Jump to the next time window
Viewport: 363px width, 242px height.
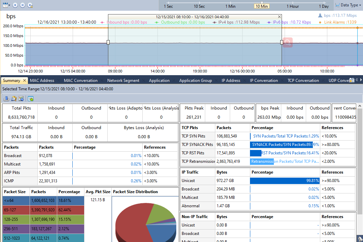tap(23, 5)
